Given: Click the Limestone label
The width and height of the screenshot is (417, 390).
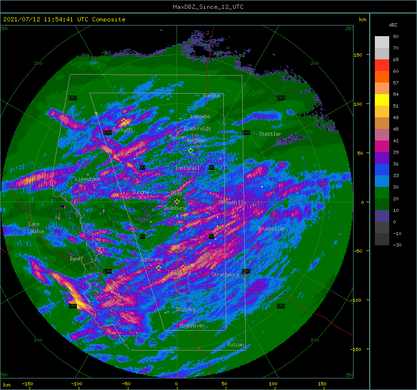Looking at the screenshot, I should [x=88, y=179].
